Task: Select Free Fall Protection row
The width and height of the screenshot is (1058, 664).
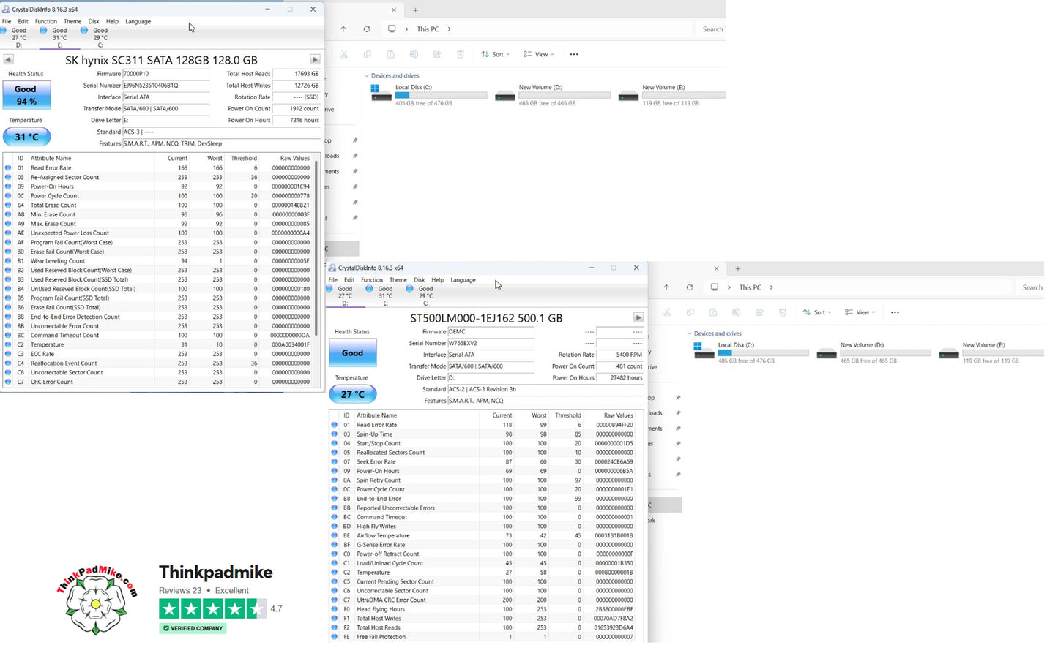Action: coord(484,637)
